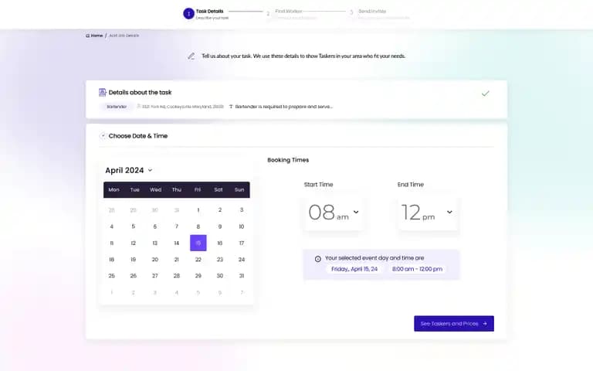Choose date 31 in the calendar
This screenshot has width=593, height=371.
[241, 276]
